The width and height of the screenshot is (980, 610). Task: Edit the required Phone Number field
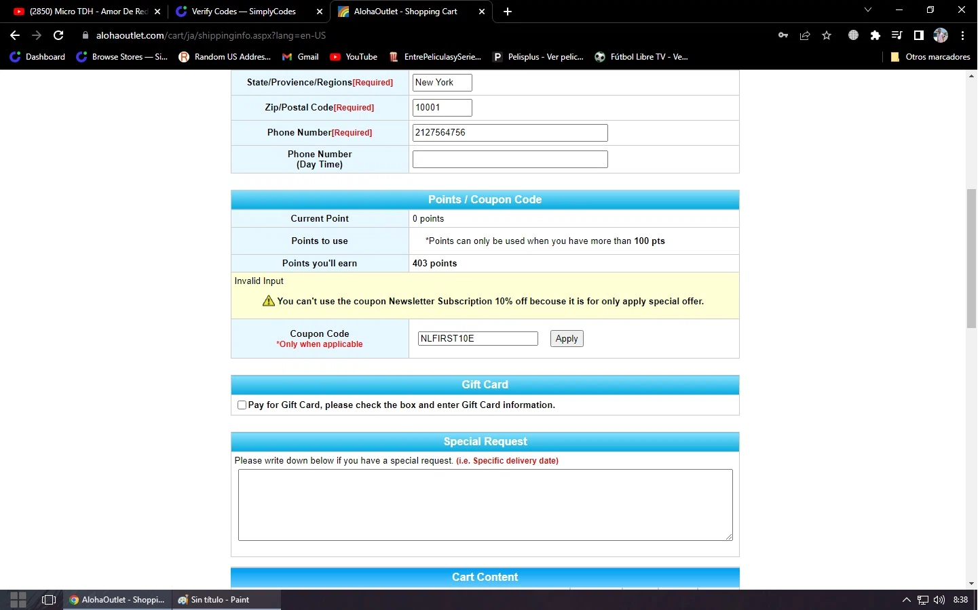[x=510, y=133]
